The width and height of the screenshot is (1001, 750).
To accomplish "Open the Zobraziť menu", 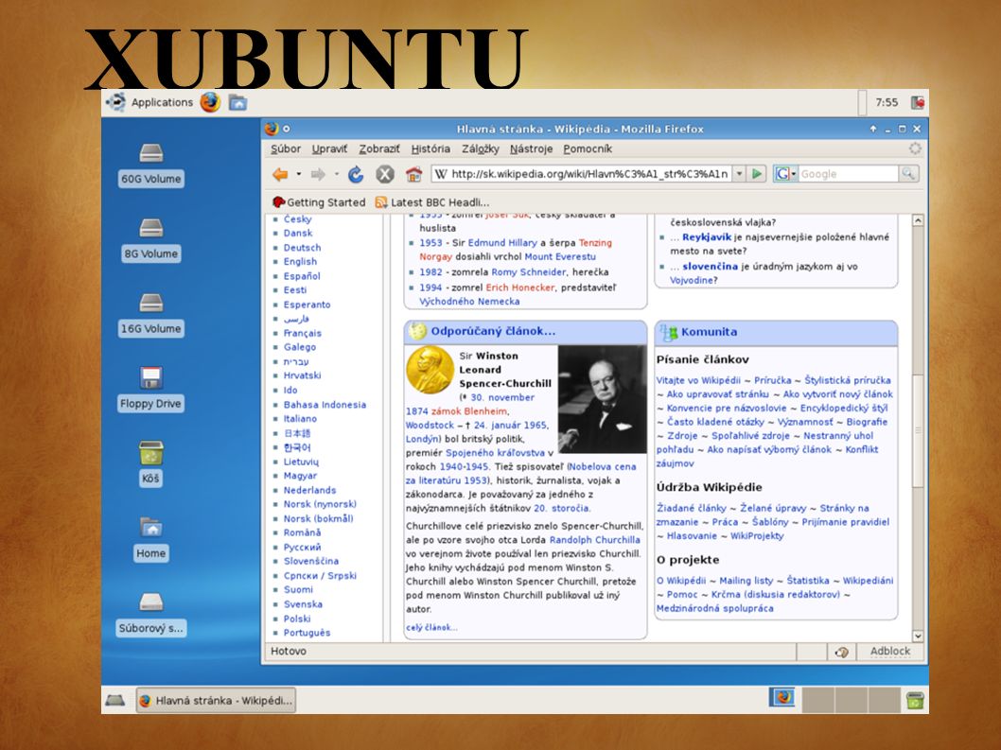I will 379,148.
